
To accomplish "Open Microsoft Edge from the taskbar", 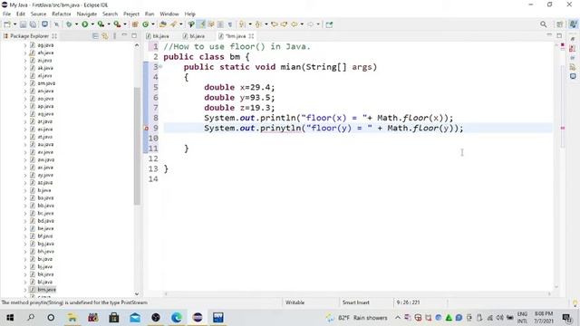I will pyautogui.click(x=177, y=318).
